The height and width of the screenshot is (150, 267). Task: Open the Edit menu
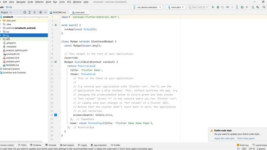click(5, 2)
